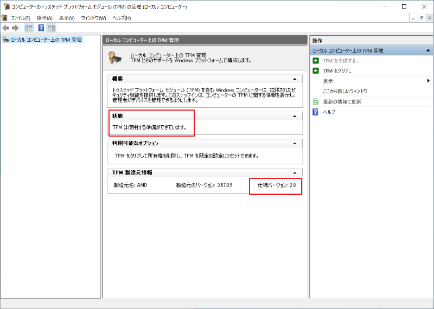Open the ヘルプ(H) menu

click(x=122, y=18)
